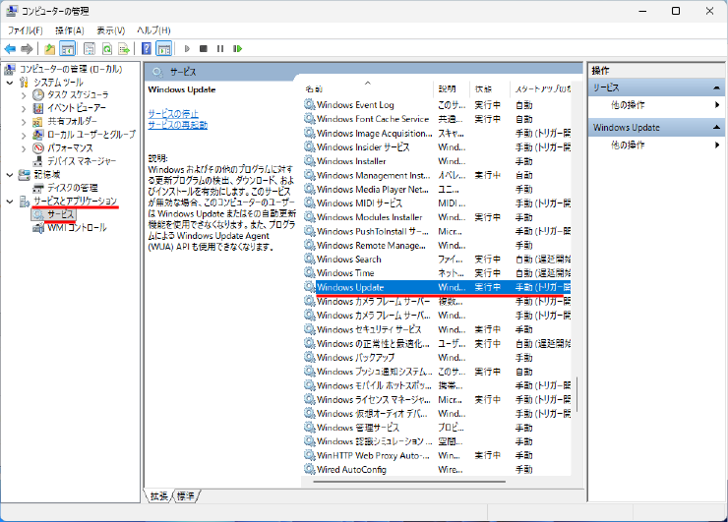Open the Help toolbar icon

click(147, 49)
